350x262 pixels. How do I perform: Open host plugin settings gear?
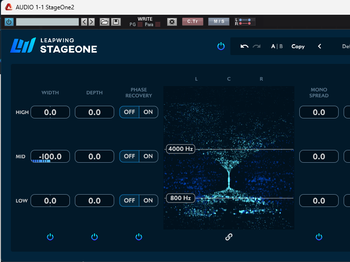pos(172,22)
